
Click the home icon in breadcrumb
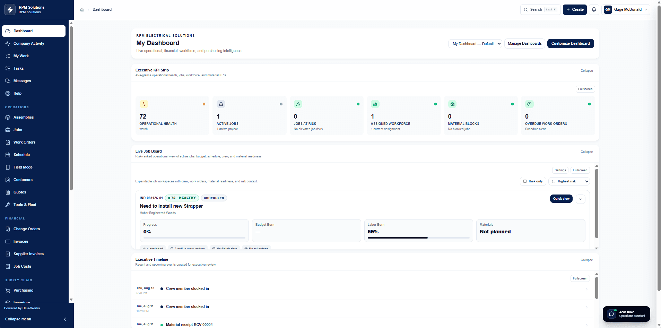(x=82, y=10)
